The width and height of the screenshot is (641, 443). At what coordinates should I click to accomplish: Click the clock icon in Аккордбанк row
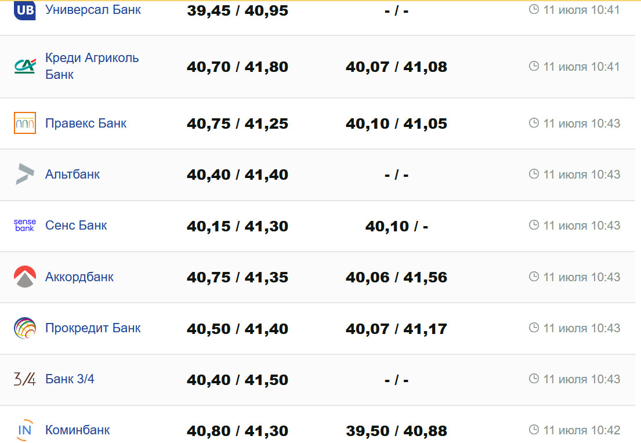(x=534, y=277)
